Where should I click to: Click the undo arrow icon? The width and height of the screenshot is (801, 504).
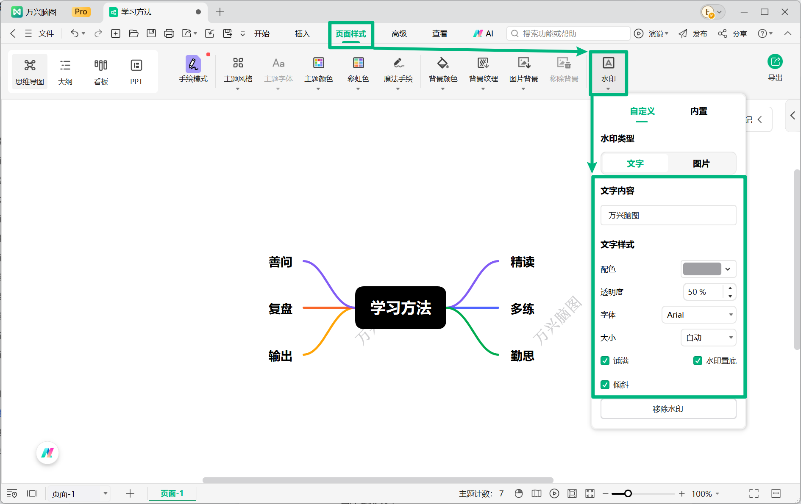[x=75, y=33]
